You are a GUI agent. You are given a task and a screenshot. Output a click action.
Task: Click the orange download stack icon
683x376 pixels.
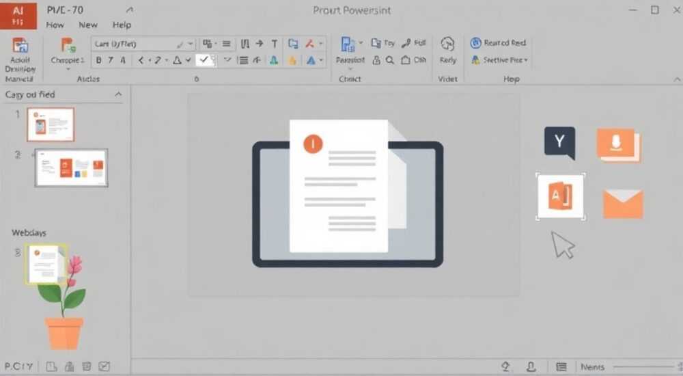click(x=618, y=145)
